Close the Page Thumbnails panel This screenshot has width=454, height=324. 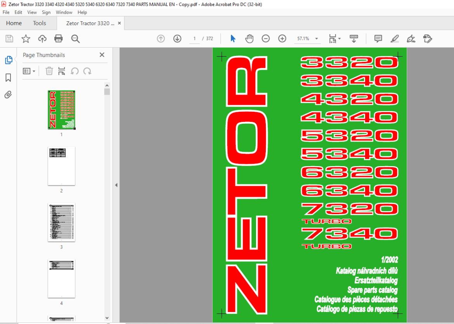point(102,55)
